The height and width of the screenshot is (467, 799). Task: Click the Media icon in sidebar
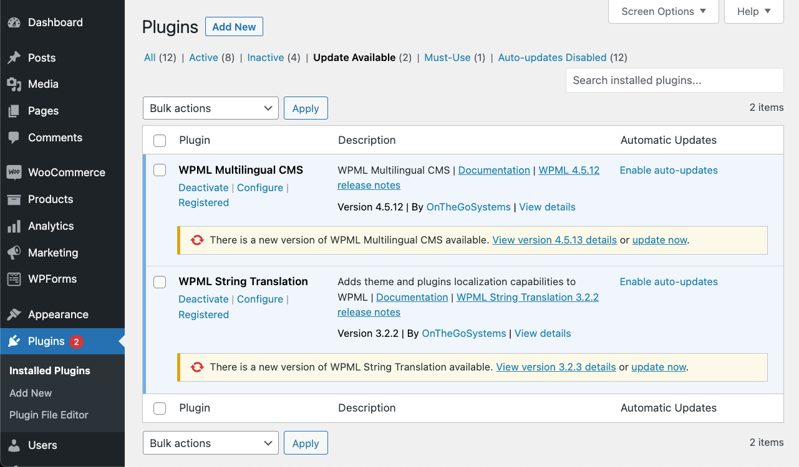pyautogui.click(x=14, y=84)
